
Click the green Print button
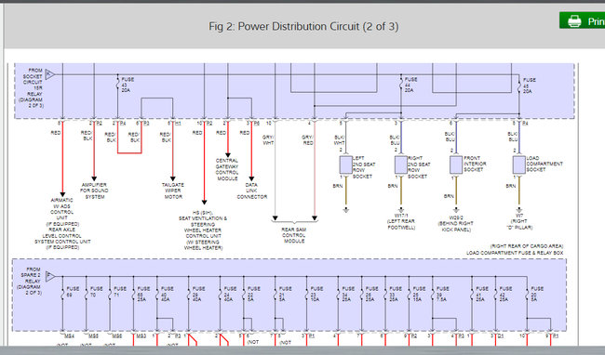(583, 20)
